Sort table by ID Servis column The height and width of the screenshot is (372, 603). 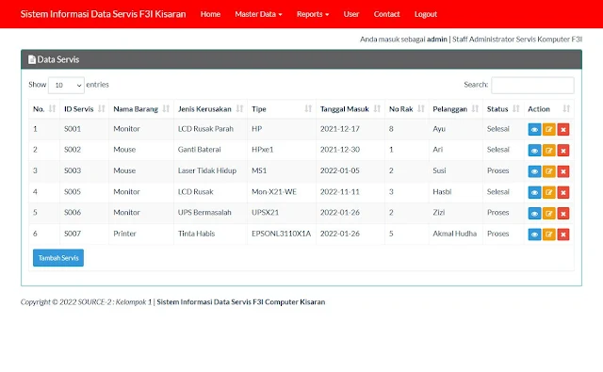pos(84,109)
